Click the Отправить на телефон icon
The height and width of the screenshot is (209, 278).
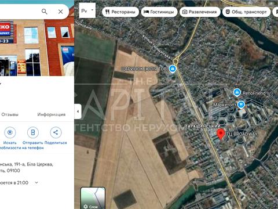[33, 132]
